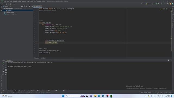Clear the console with the trash icon
Screen dimensions: 174x98
tap(6, 75)
